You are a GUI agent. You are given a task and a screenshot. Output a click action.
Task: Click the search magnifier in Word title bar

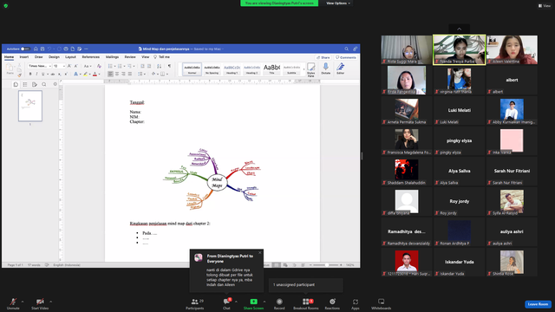pos(347,49)
